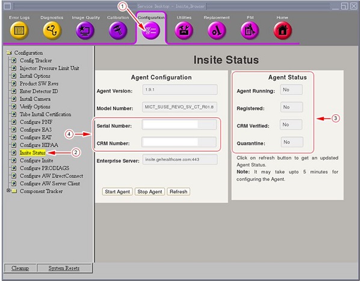361x282 pixels.
Task: Go to the Home icon
Action: [282, 31]
